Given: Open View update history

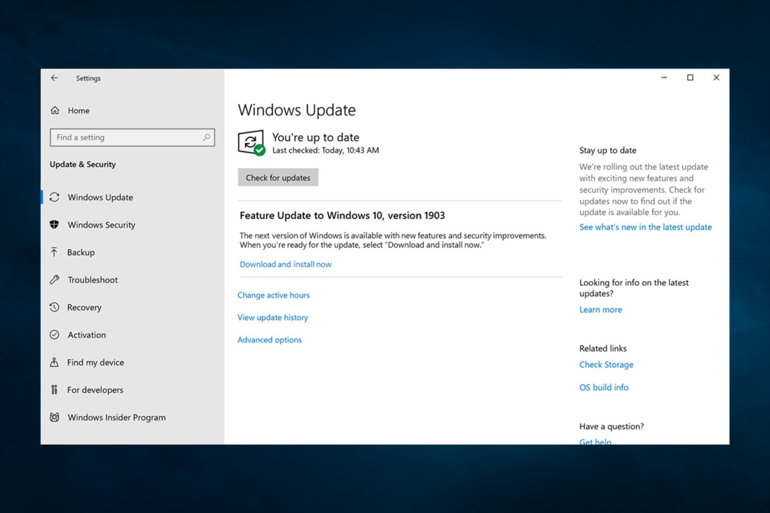Looking at the screenshot, I should [x=273, y=317].
